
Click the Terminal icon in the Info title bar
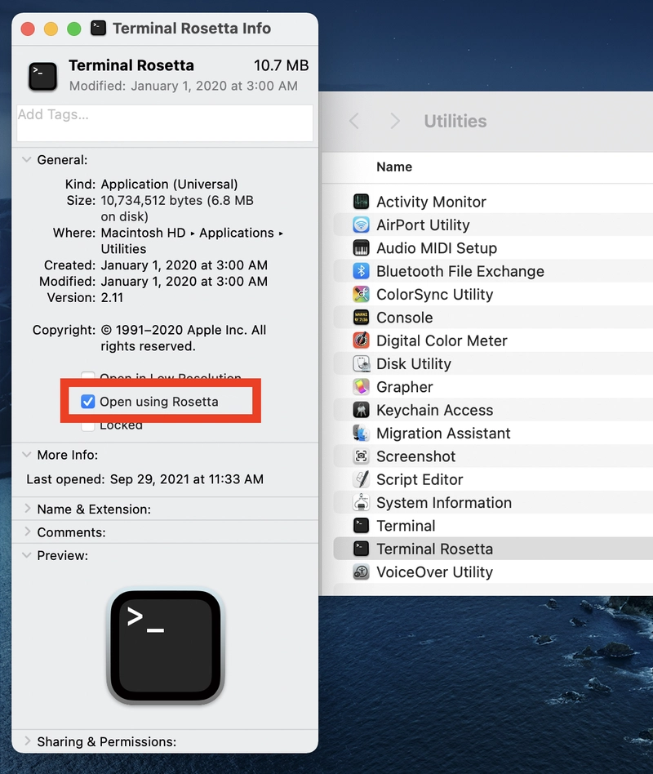98,28
